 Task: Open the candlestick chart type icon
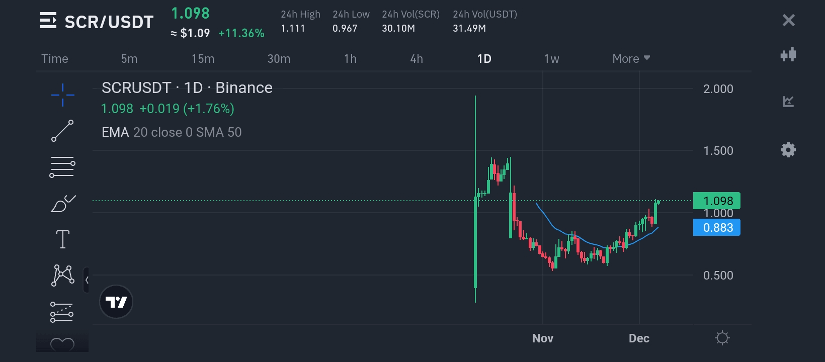tap(788, 55)
